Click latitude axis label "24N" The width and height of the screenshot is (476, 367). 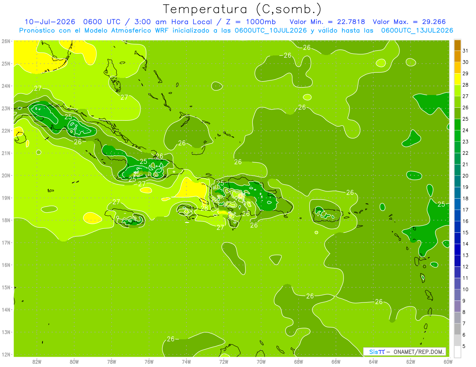tap(6, 86)
